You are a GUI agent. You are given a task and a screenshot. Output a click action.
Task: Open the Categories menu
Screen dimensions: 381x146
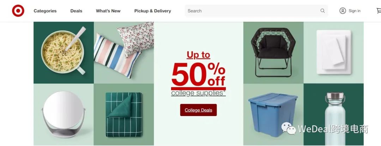click(45, 11)
